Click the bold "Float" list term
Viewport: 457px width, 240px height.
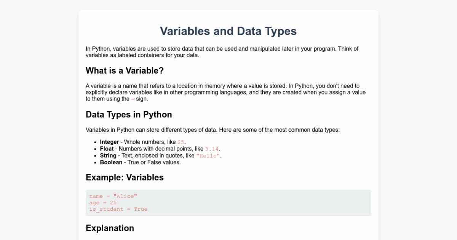[x=107, y=149]
